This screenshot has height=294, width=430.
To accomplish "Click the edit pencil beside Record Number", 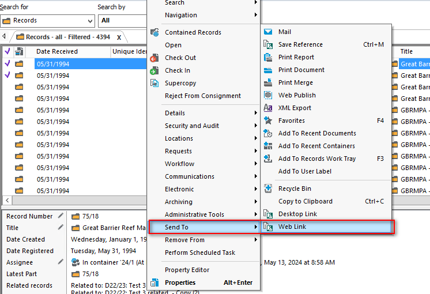I will coord(61,216).
